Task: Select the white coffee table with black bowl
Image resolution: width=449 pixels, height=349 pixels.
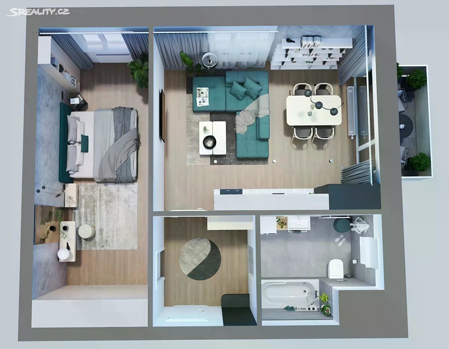Action: (x=212, y=138)
